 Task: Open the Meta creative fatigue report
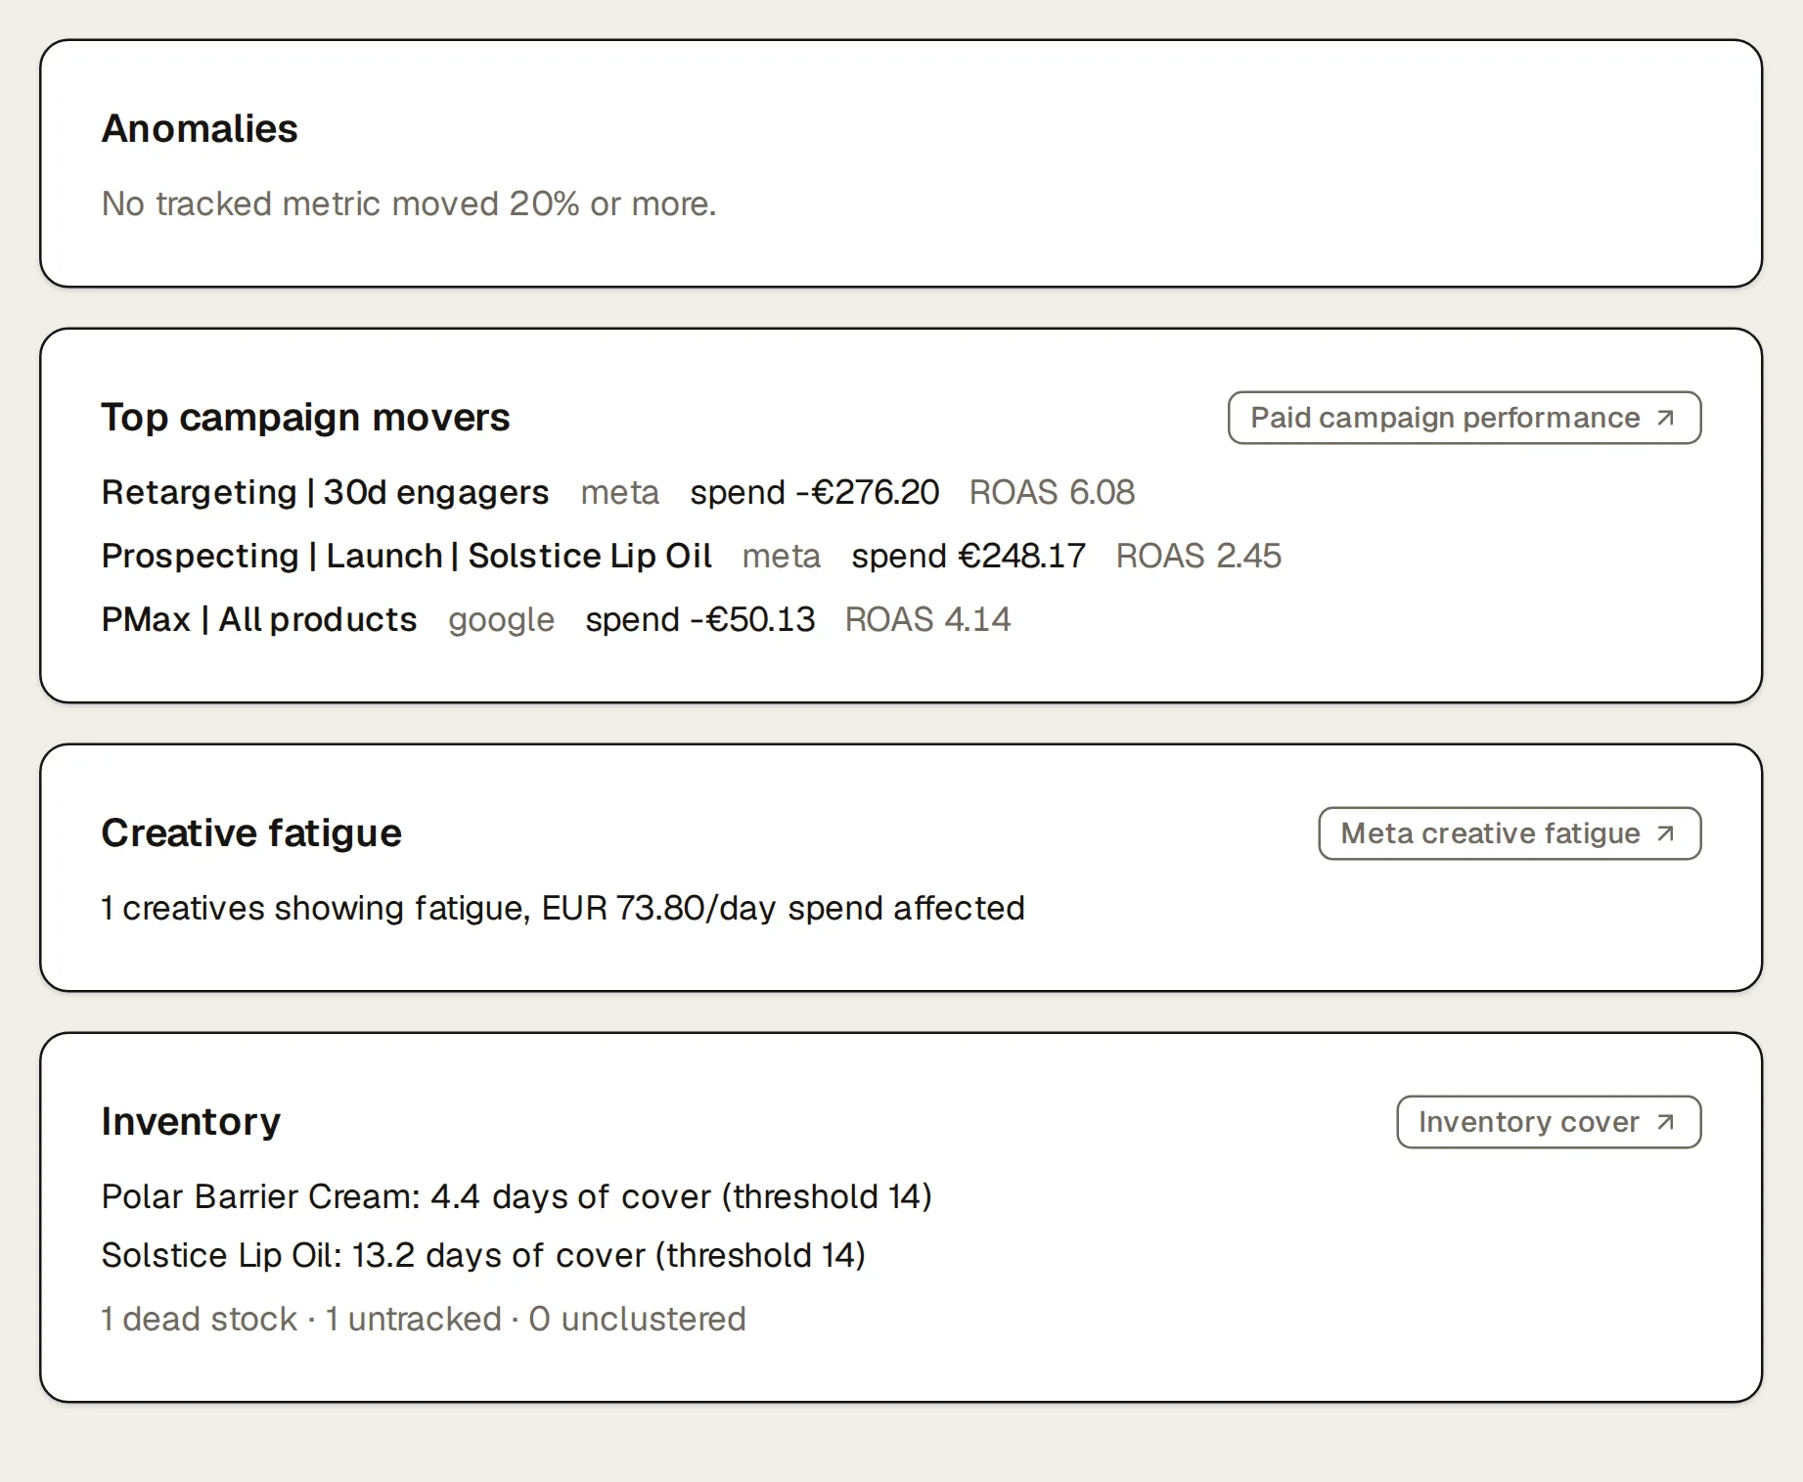[1510, 833]
